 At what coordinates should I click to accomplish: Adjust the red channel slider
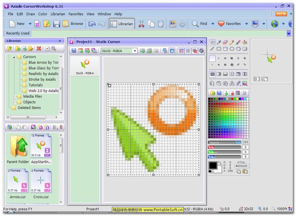point(225,147)
